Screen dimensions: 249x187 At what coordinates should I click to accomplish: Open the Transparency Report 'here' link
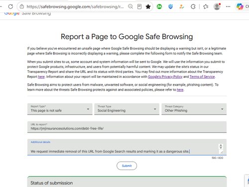pos(41,77)
